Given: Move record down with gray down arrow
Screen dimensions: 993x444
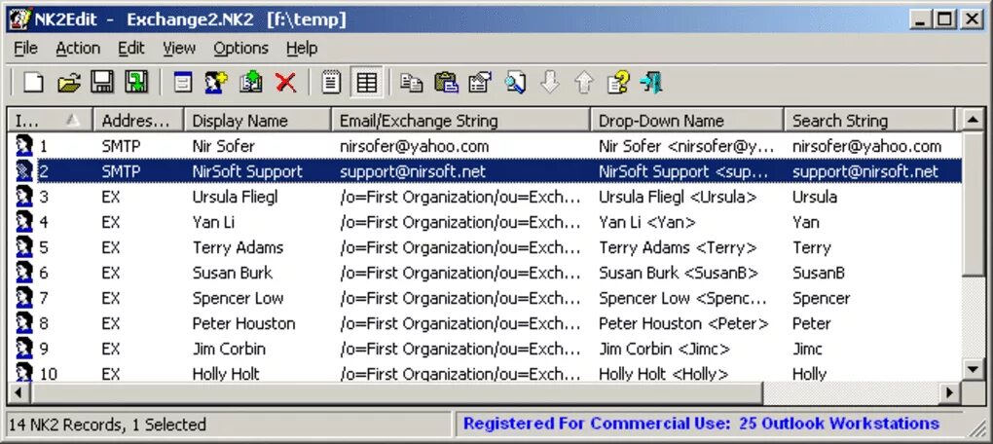Looking at the screenshot, I should (550, 83).
